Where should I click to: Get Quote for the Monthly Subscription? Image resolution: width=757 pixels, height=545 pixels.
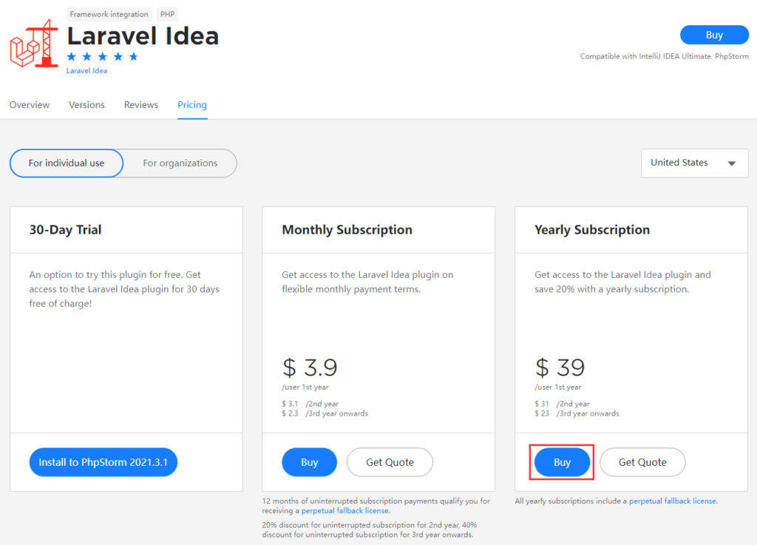click(390, 461)
